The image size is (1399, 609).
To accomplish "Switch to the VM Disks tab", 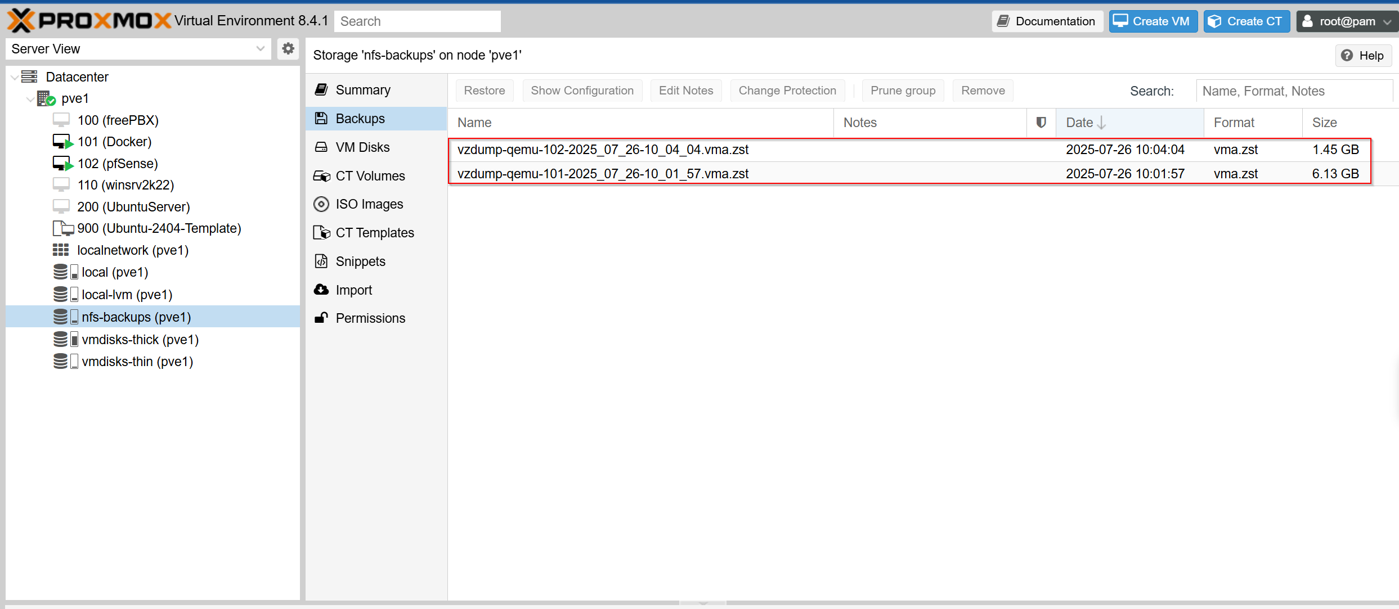I will (376, 147).
